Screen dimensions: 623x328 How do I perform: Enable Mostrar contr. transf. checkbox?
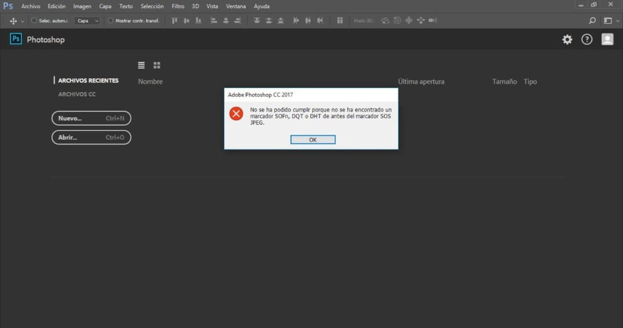pyautogui.click(x=111, y=21)
